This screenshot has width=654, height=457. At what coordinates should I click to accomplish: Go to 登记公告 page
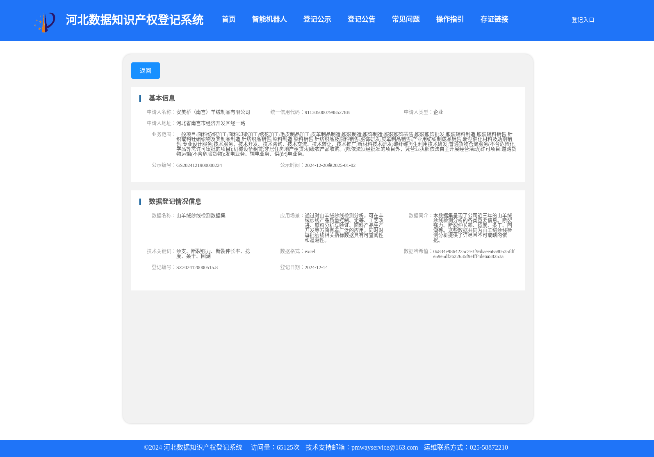(361, 19)
